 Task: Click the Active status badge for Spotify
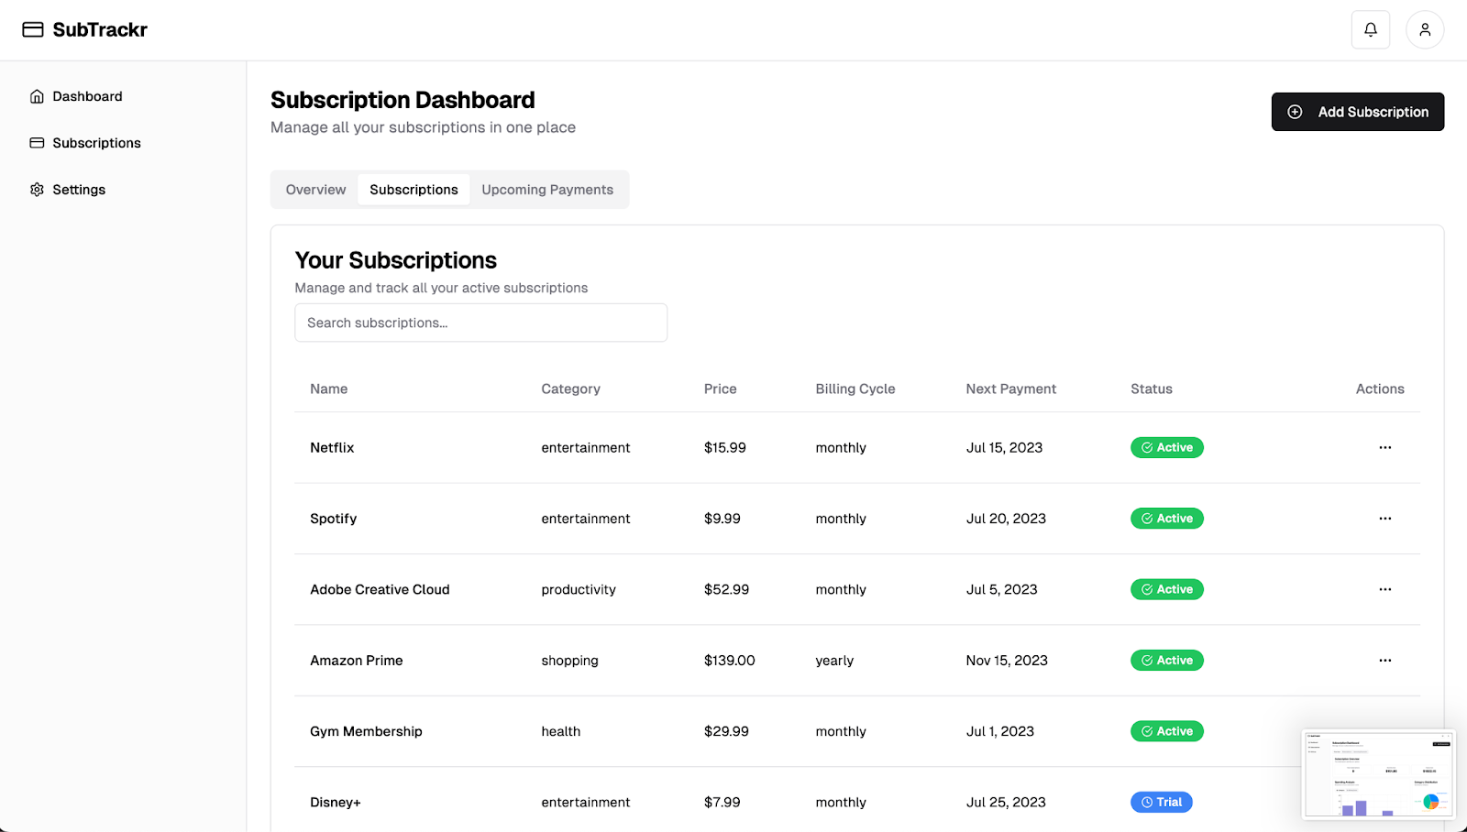click(1166, 519)
